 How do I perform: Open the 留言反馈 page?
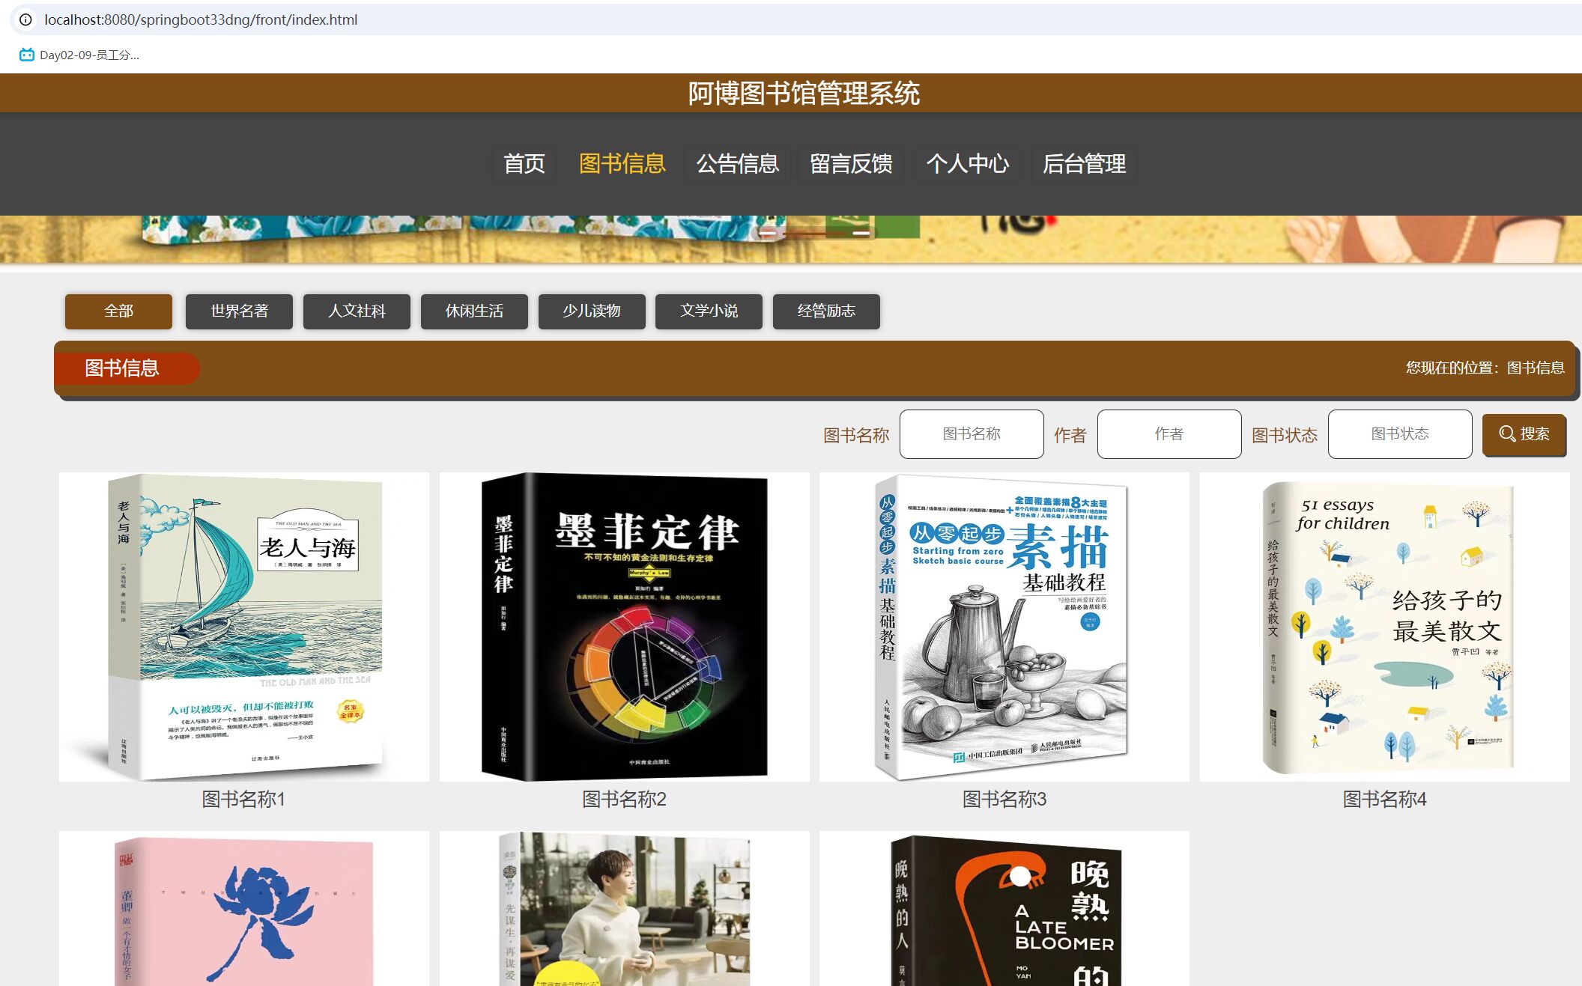click(851, 163)
